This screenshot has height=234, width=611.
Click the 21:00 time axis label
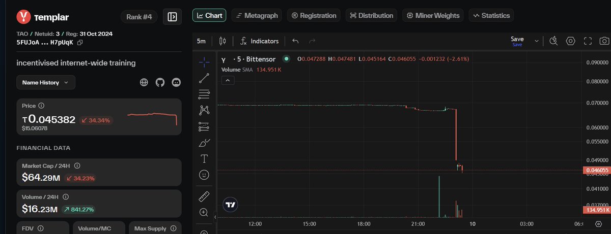pyautogui.click(x=418, y=223)
